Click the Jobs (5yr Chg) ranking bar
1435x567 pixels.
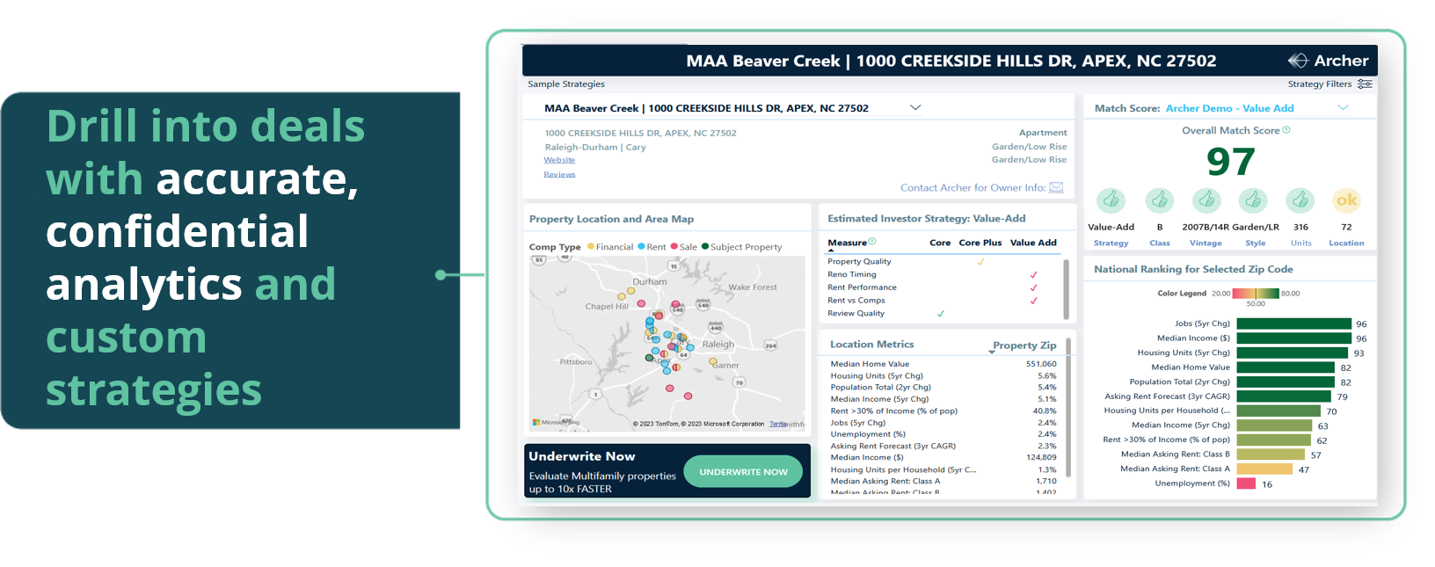(1293, 323)
